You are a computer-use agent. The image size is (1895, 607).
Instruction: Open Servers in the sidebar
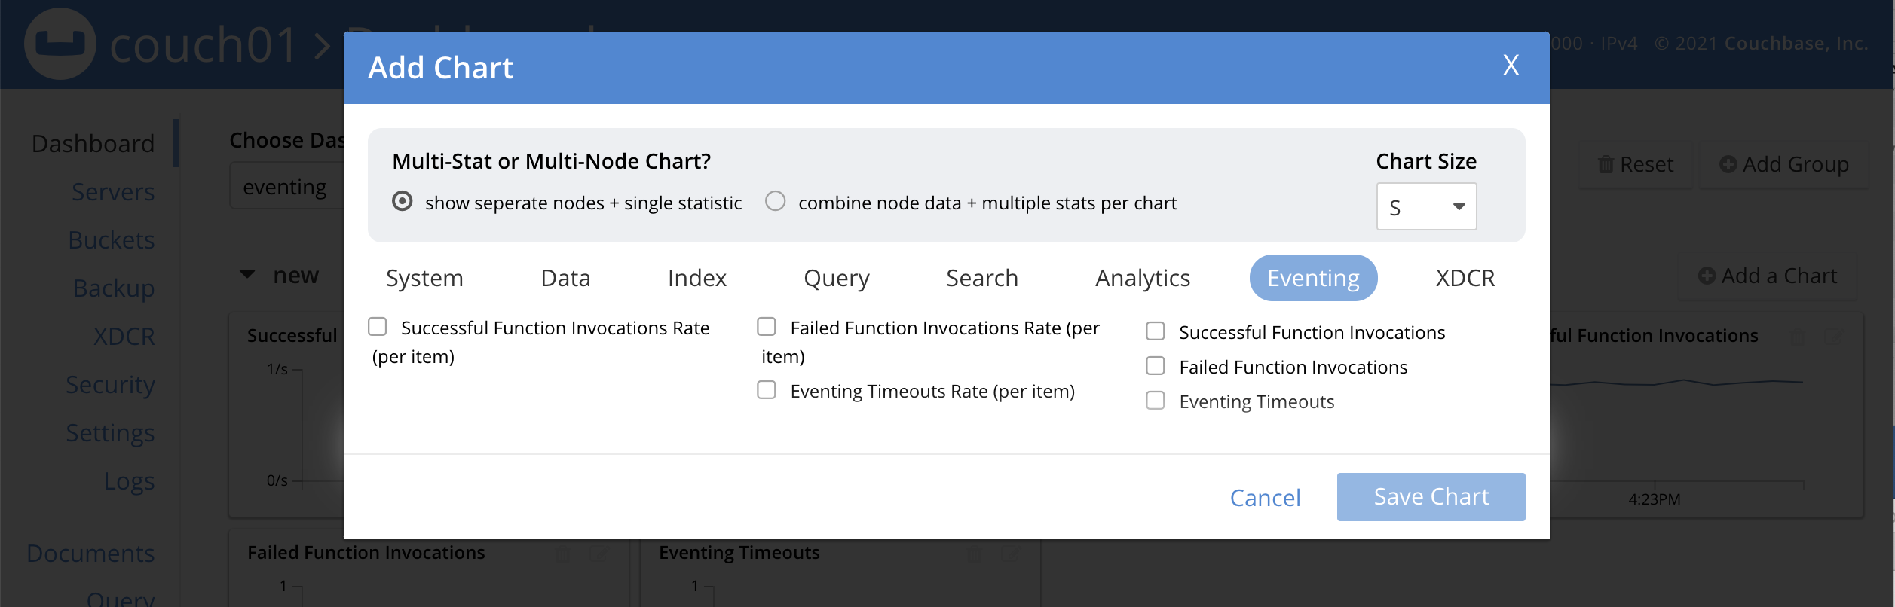pyautogui.click(x=113, y=191)
